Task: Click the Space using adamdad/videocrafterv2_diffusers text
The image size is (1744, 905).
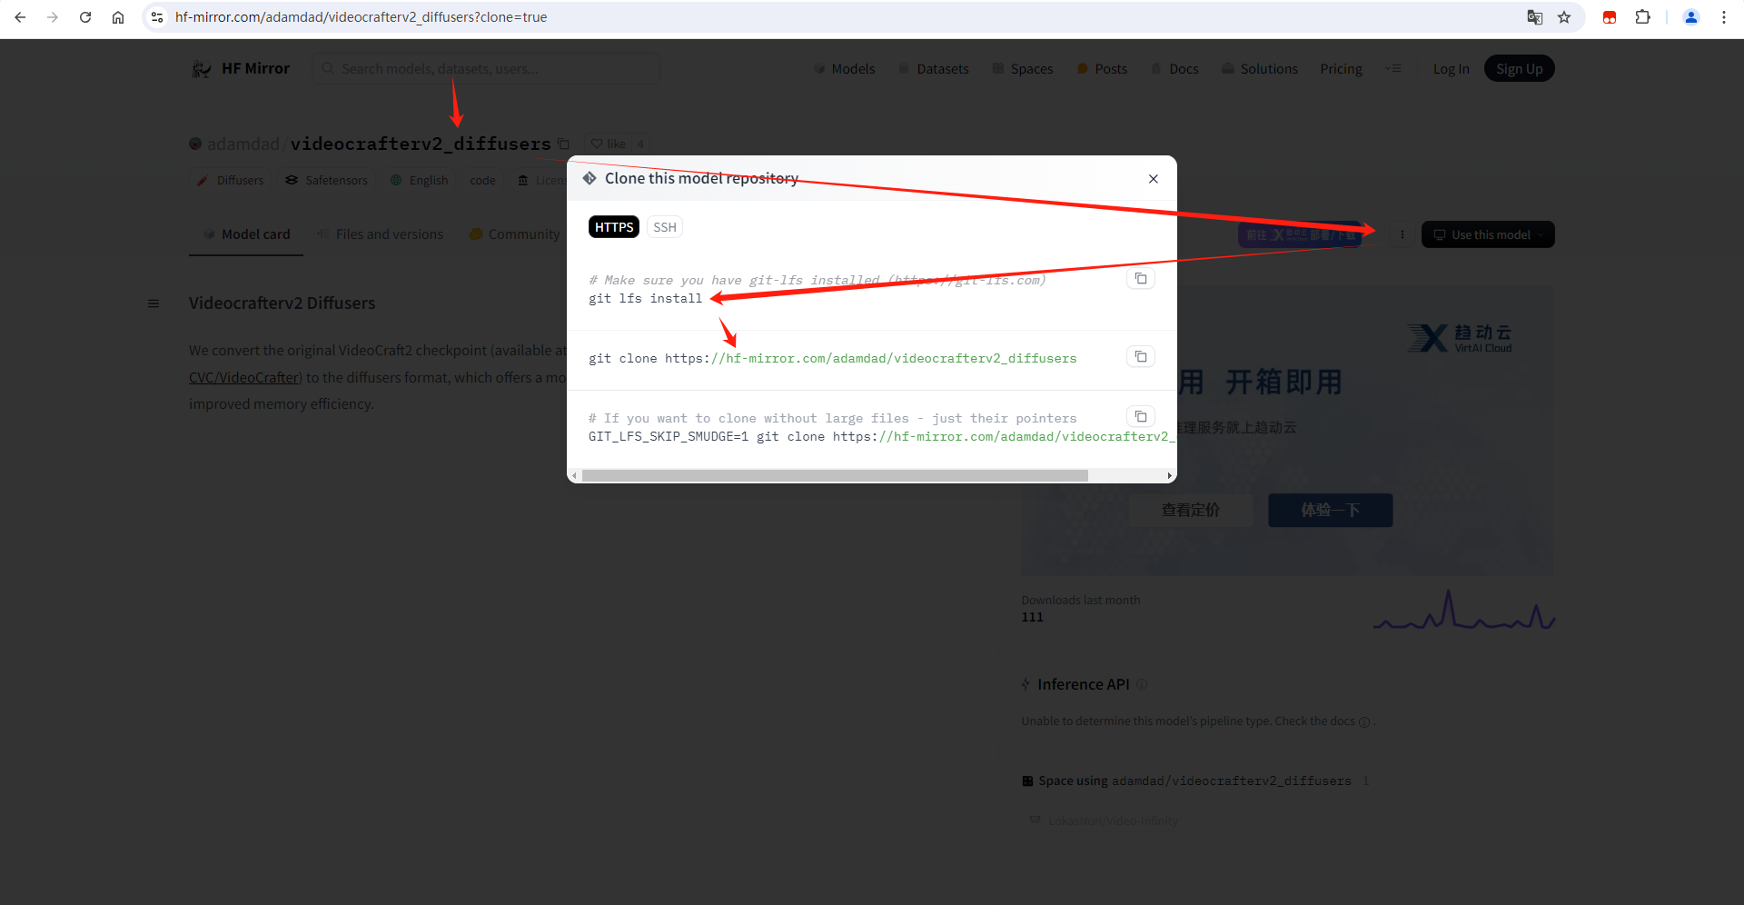Action: point(1194,781)
